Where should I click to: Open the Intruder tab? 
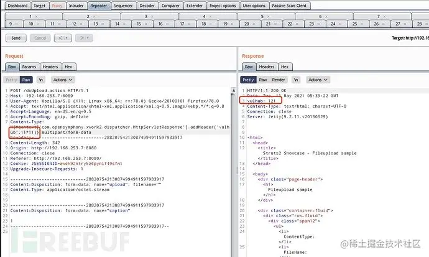pos(76,6)
